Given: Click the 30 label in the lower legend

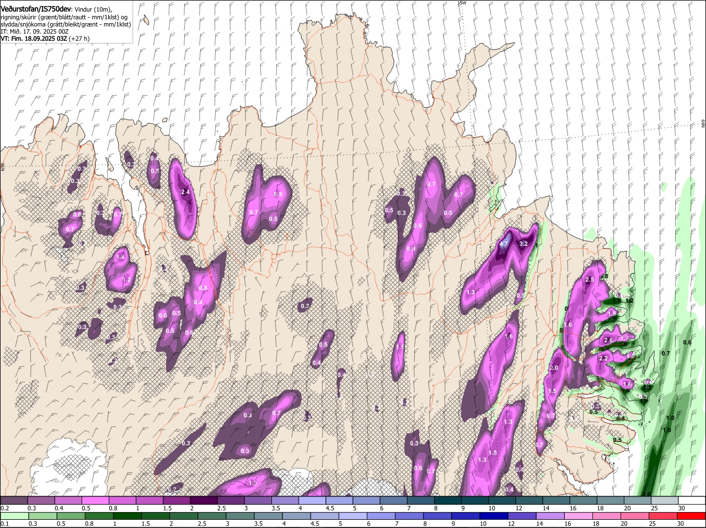Looking at the screenshot, I should [x=680, y=524].
